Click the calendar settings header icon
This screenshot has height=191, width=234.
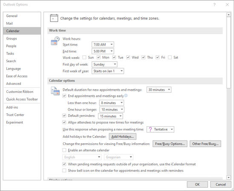click(54, 18)
